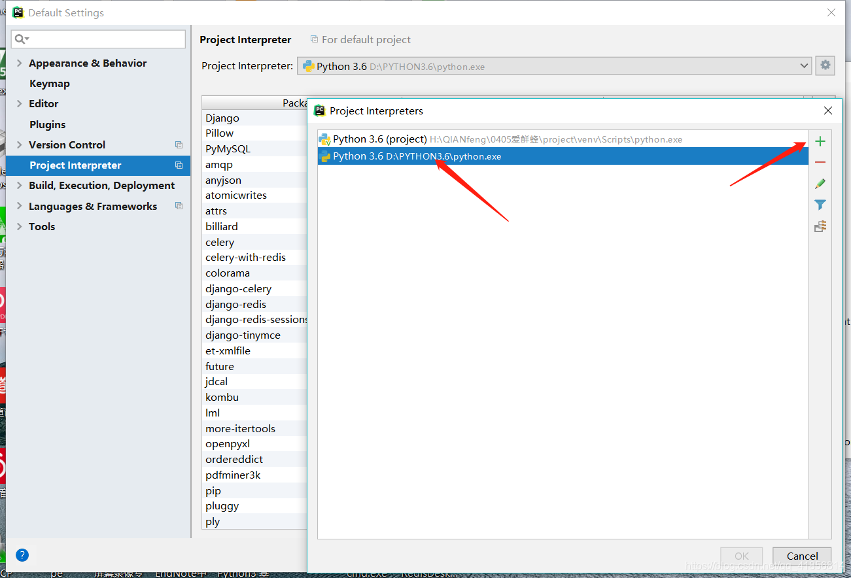Expand the Version Control section

click(20, 144)
